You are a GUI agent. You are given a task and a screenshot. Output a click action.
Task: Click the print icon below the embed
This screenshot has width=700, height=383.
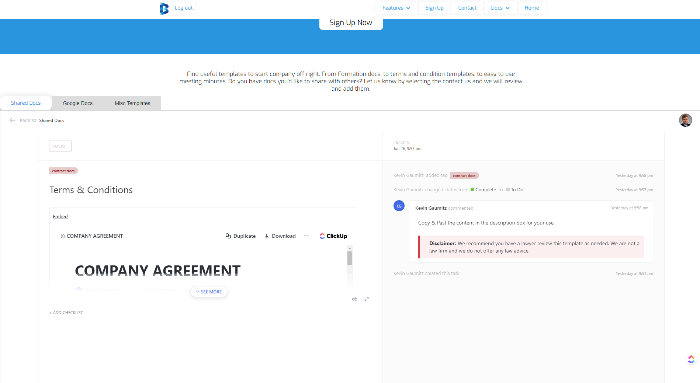coord(355,299)
